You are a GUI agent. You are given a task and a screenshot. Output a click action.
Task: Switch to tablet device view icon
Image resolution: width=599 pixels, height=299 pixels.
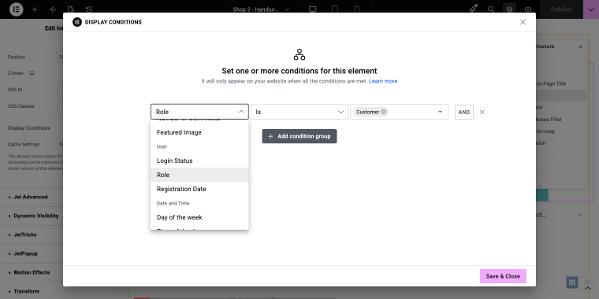point(335,9)
